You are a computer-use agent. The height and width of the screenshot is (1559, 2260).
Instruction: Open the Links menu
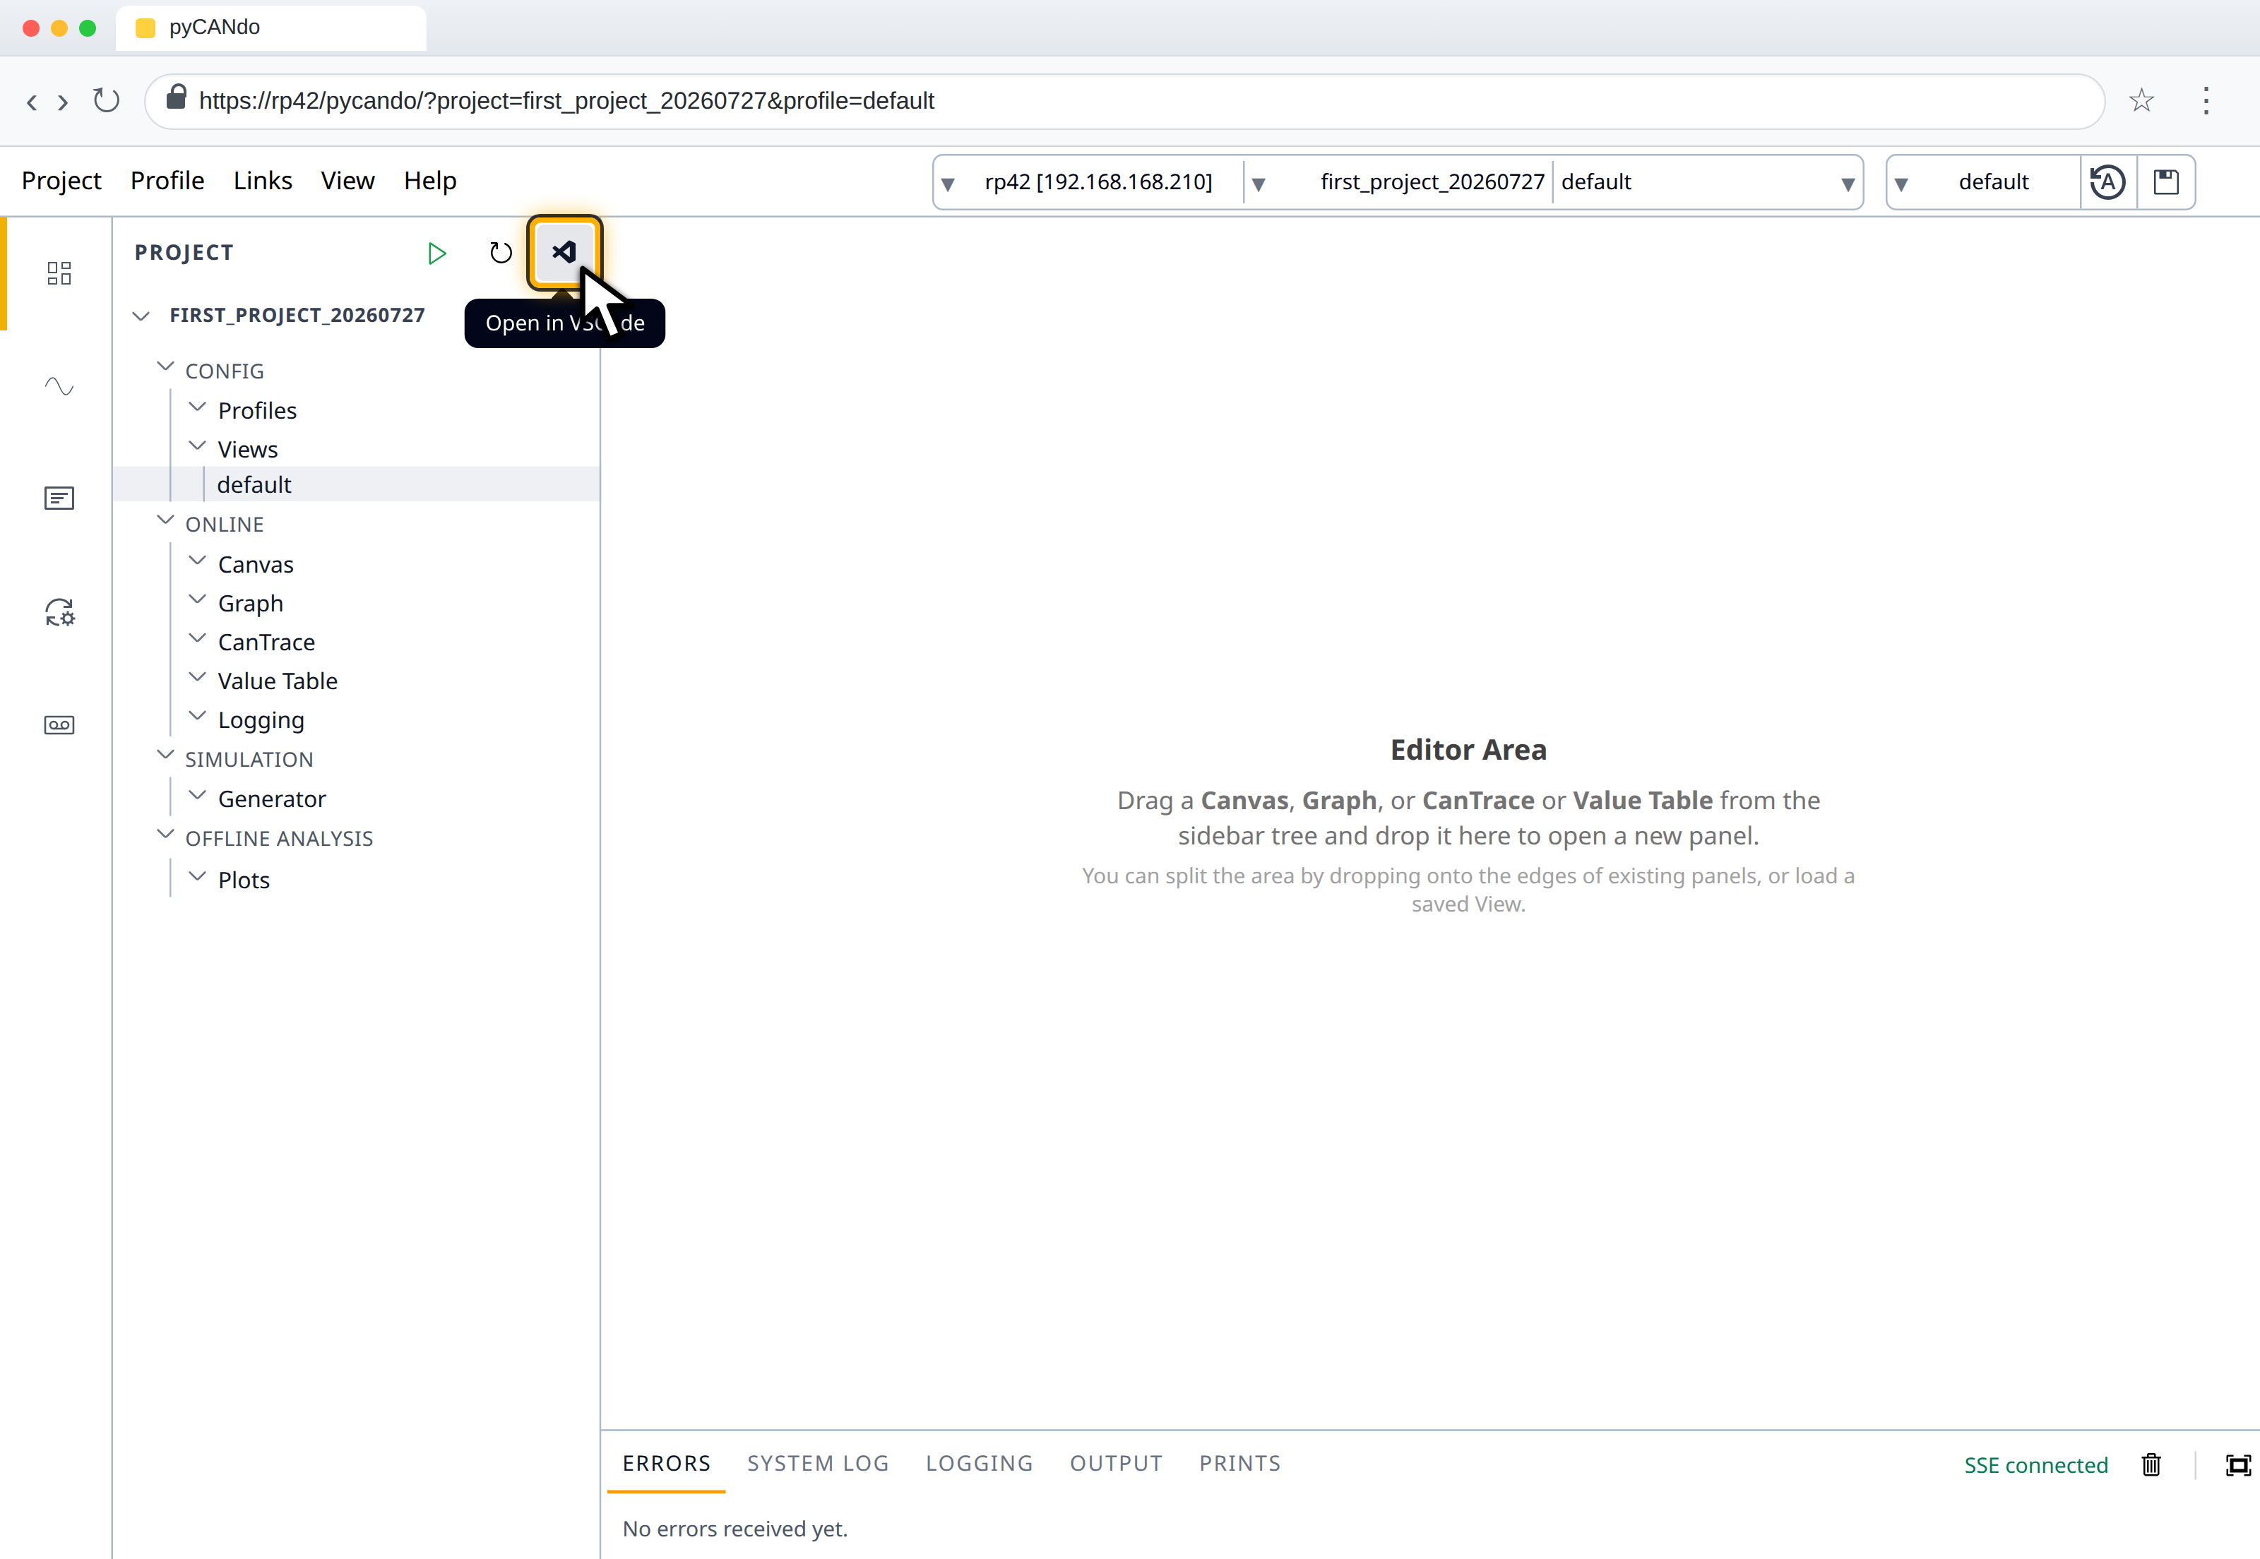(x=263, y=181)
